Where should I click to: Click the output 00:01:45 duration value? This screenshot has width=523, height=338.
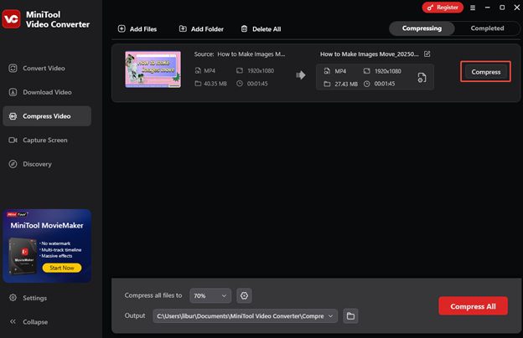point(385,84)
